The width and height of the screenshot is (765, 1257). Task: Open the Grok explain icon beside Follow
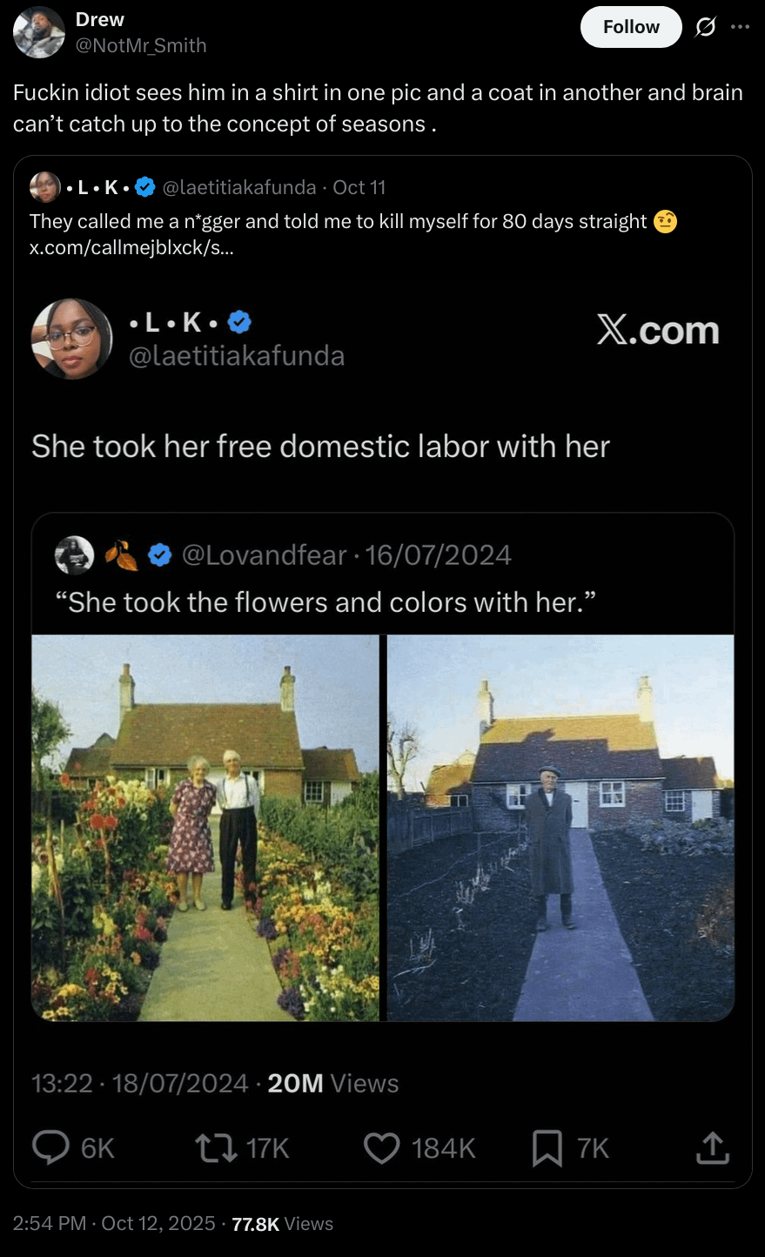pos(705,28)
